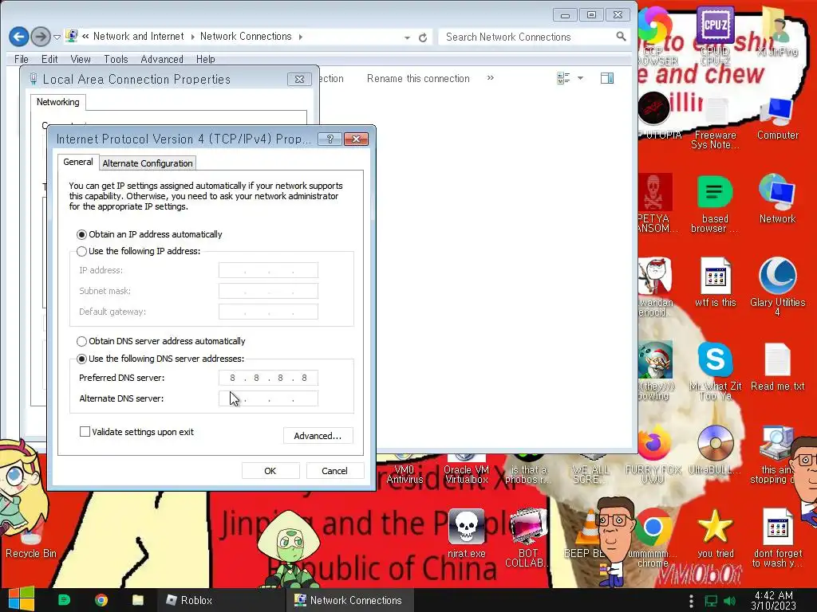The height and width of the screenshot is (612, 817).
Task: Switch to Alternate Configuration tab
Action: click(x=148, y=163)
